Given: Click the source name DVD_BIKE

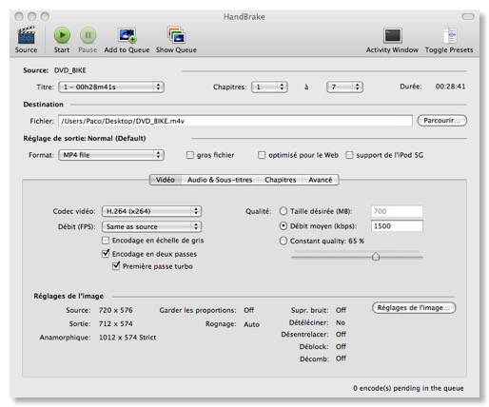Looking at the screenshot, I should tap(70, 70).
